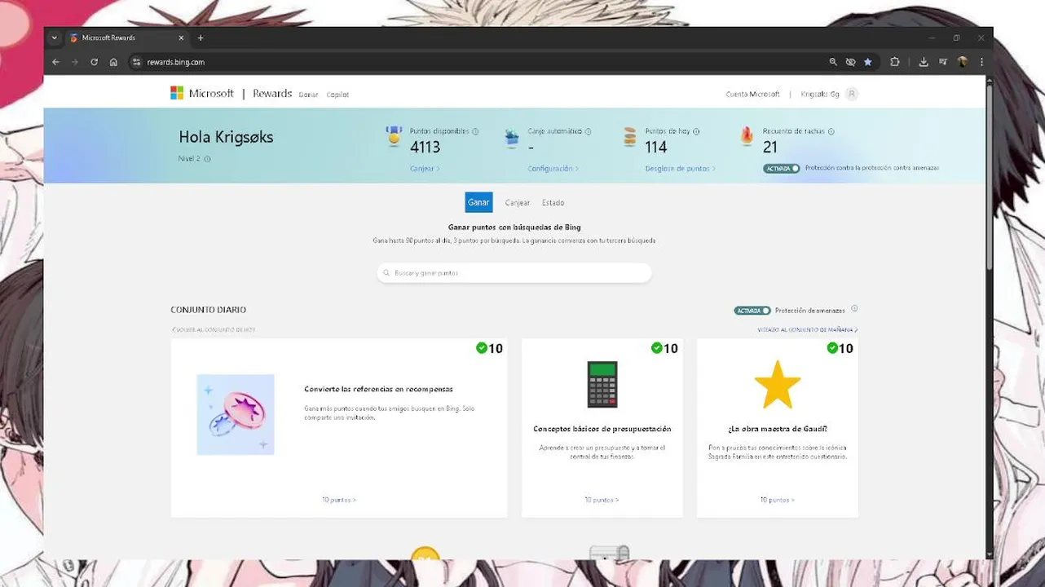Click 10 puntos link on presupuestación card
1045x587 pixels.
pos(602,500)
